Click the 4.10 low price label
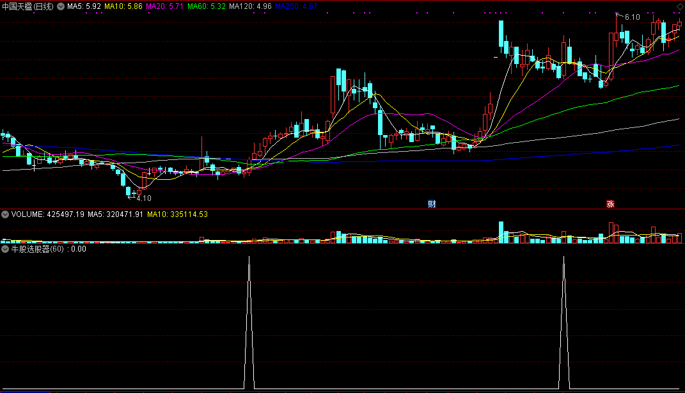685x393 pixels. 144,198
